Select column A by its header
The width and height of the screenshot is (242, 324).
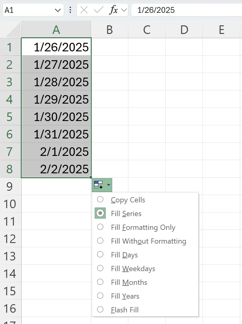[56, 30]
